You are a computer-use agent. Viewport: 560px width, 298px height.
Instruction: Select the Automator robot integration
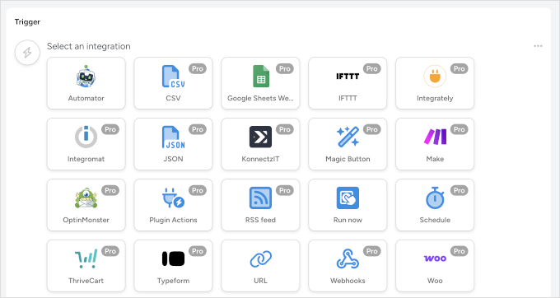(x=86, y=83)
